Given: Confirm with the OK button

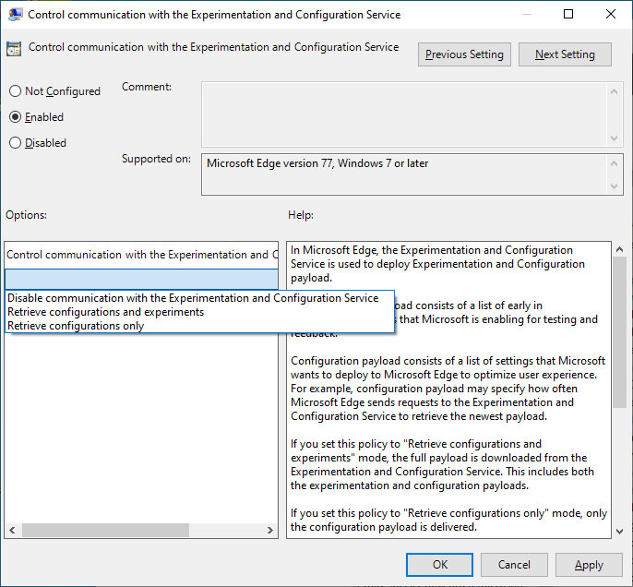Looking at the screenshot, I should click(x=439, y=565).
